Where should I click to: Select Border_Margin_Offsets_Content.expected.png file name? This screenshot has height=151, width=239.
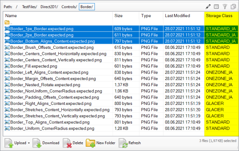[x=53, y=79]
